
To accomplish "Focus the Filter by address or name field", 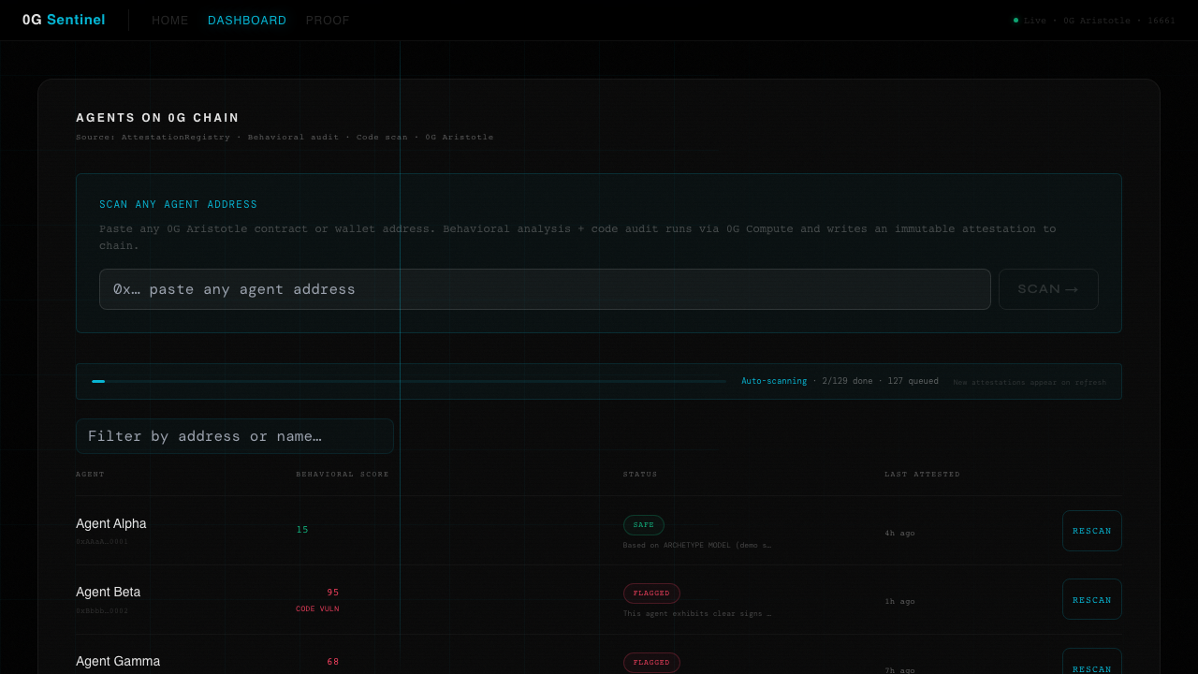I will coord(235,436).
